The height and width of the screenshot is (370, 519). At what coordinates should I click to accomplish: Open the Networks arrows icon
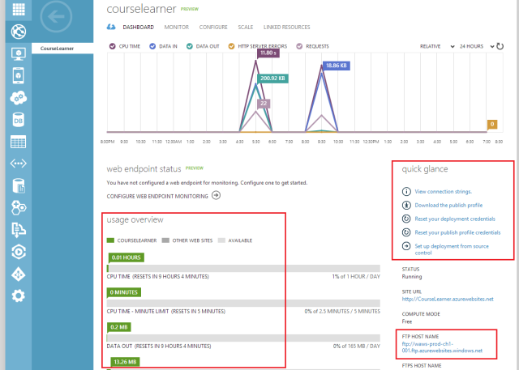click(19, 164)
